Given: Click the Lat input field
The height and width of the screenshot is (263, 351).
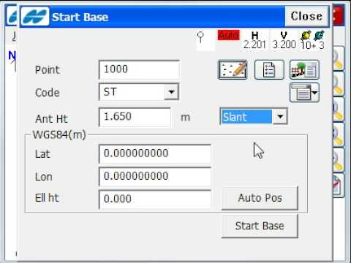Looking at the screenshot, I should pos(155,153).
